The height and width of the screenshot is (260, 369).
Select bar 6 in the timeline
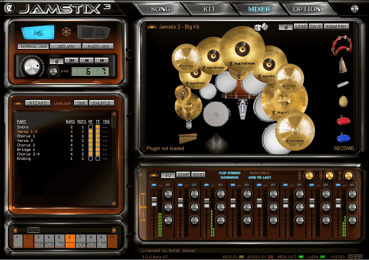tap(70, 241)
